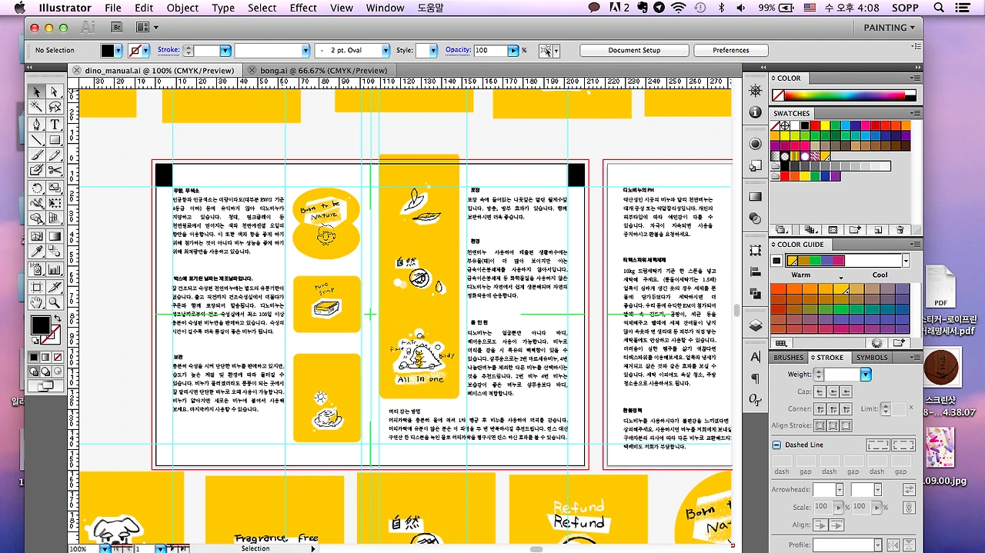Open the Character panel icon in dock
Viewport: 985px width, 553px height.
pos(755,357)
